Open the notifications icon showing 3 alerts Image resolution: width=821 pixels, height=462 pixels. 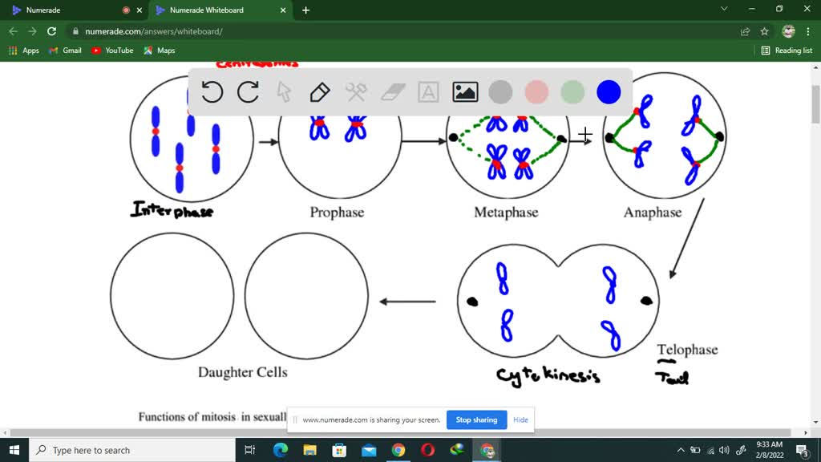point(800,450)
